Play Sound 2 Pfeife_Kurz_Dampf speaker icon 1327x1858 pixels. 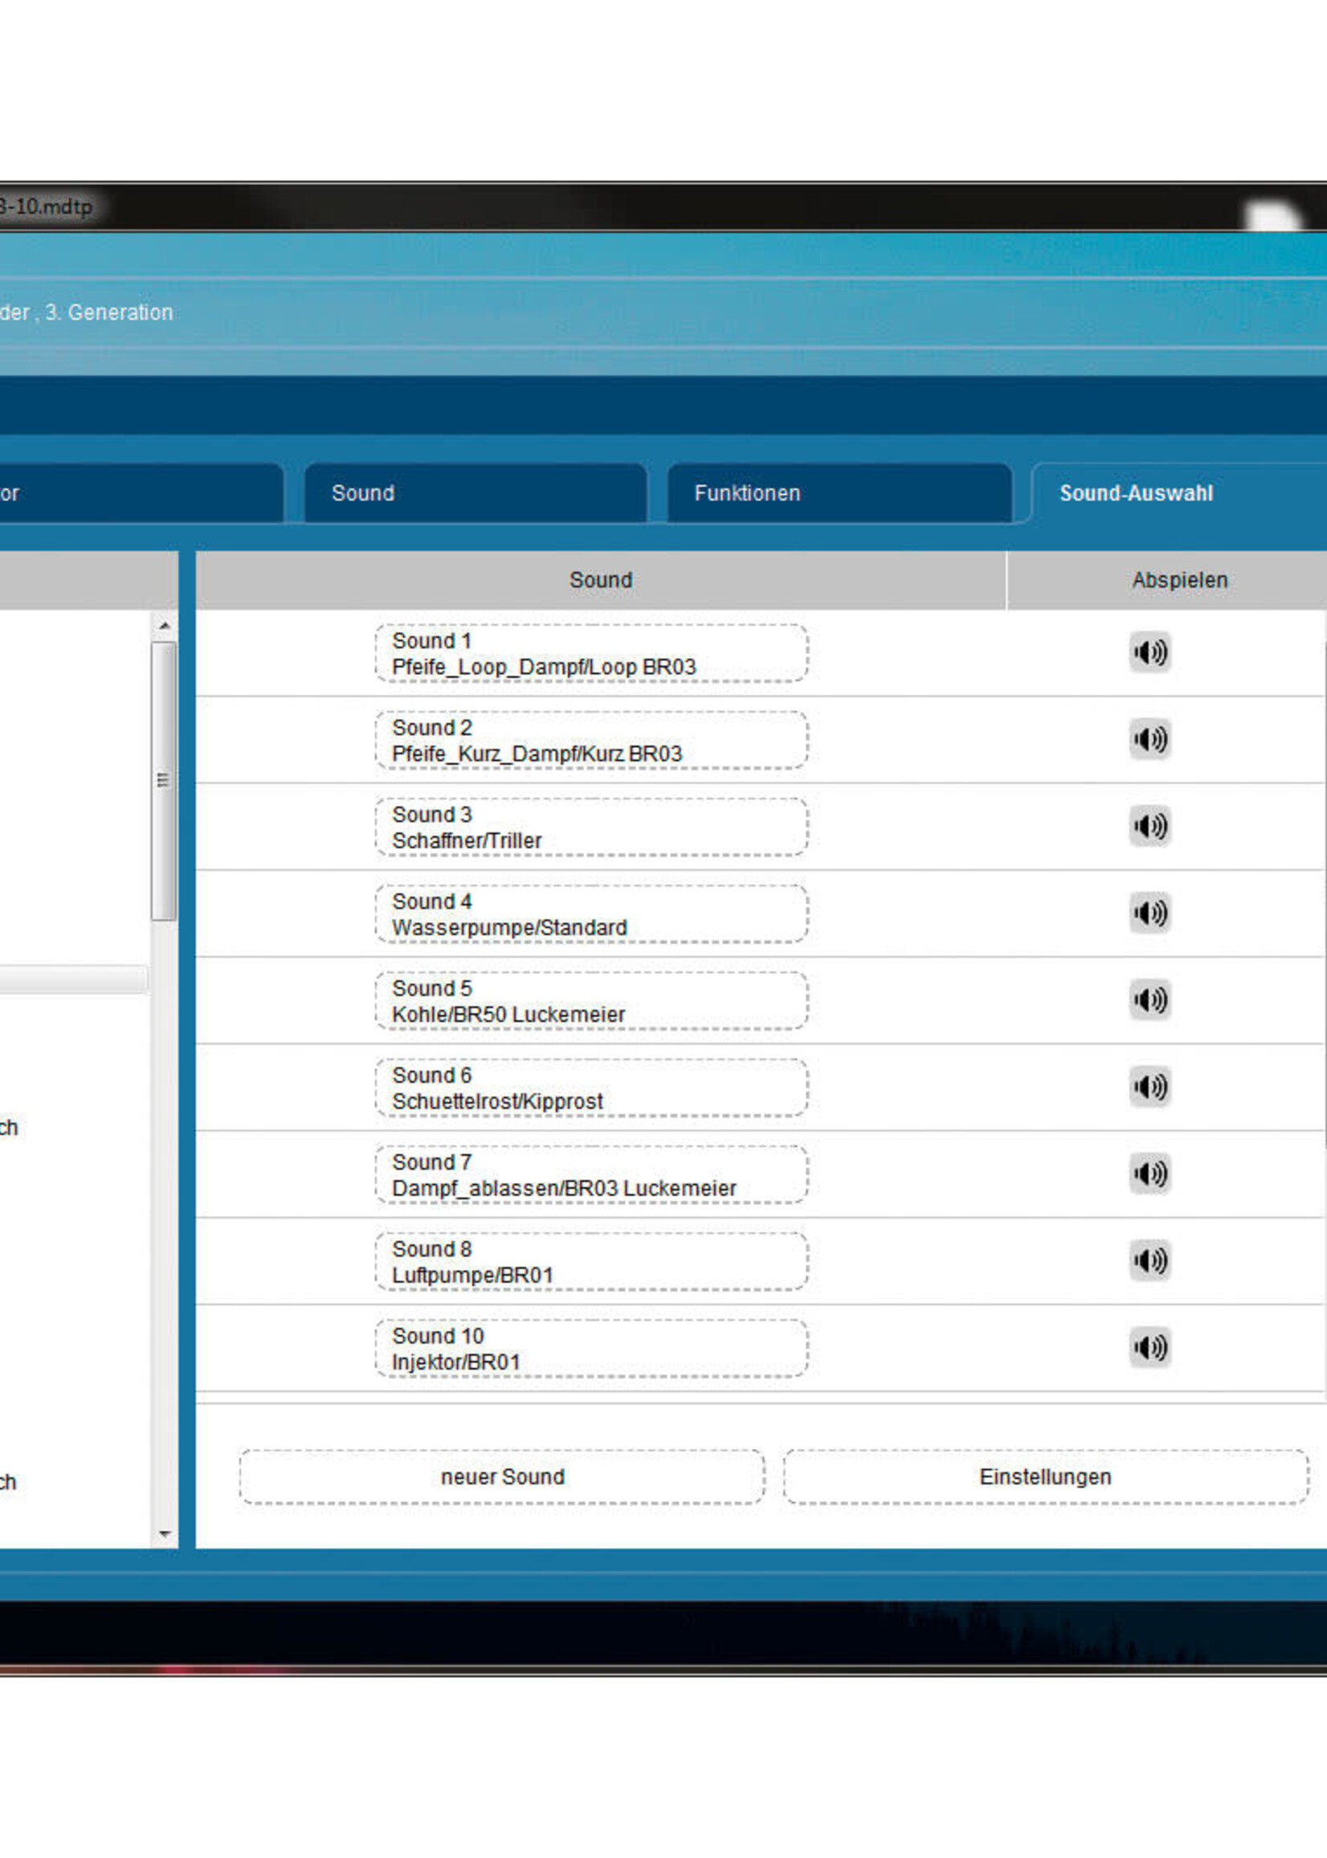1149,739
